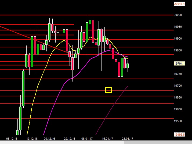
Task: Select the 23.01.17 date label
Action: pyautogui.click(x=127, y=139)
